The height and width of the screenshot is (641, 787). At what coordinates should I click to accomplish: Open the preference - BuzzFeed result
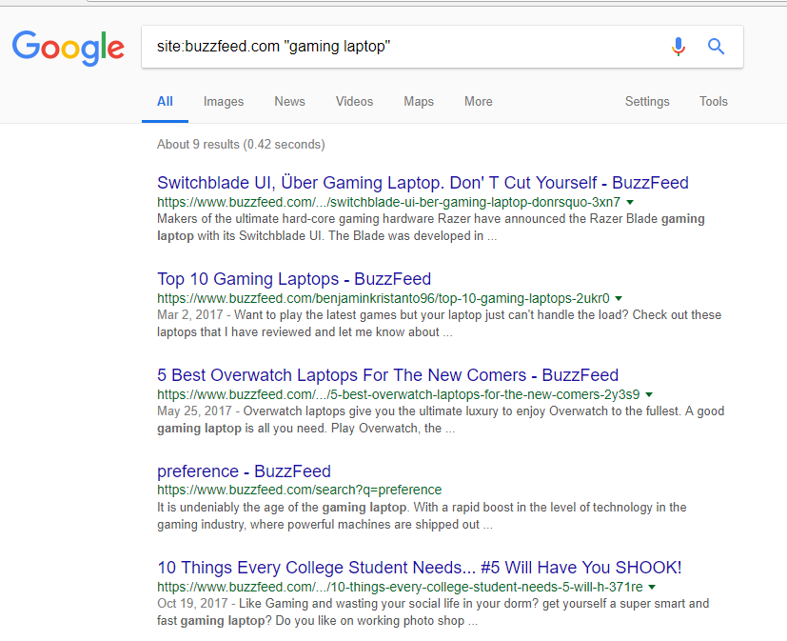pyautogui.click(x=244, y=471)
